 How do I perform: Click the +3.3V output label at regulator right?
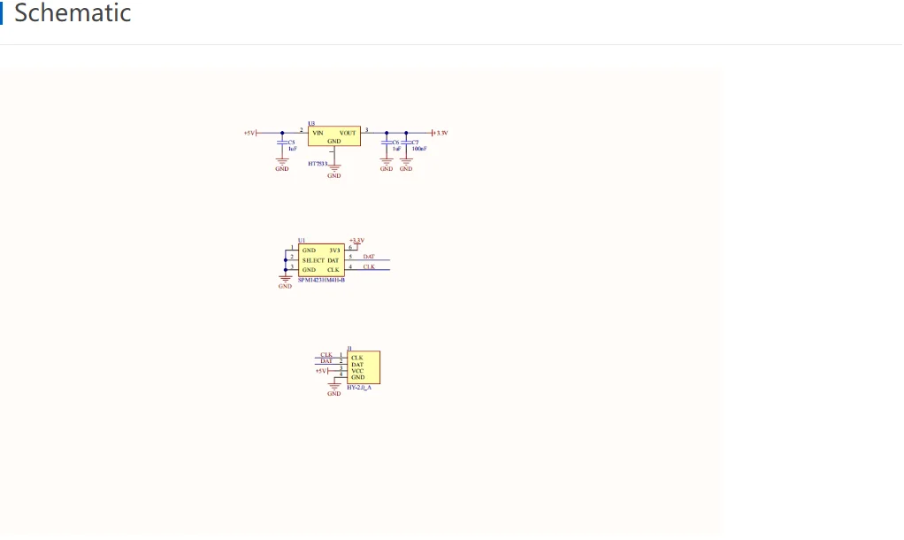coord(441,133)
